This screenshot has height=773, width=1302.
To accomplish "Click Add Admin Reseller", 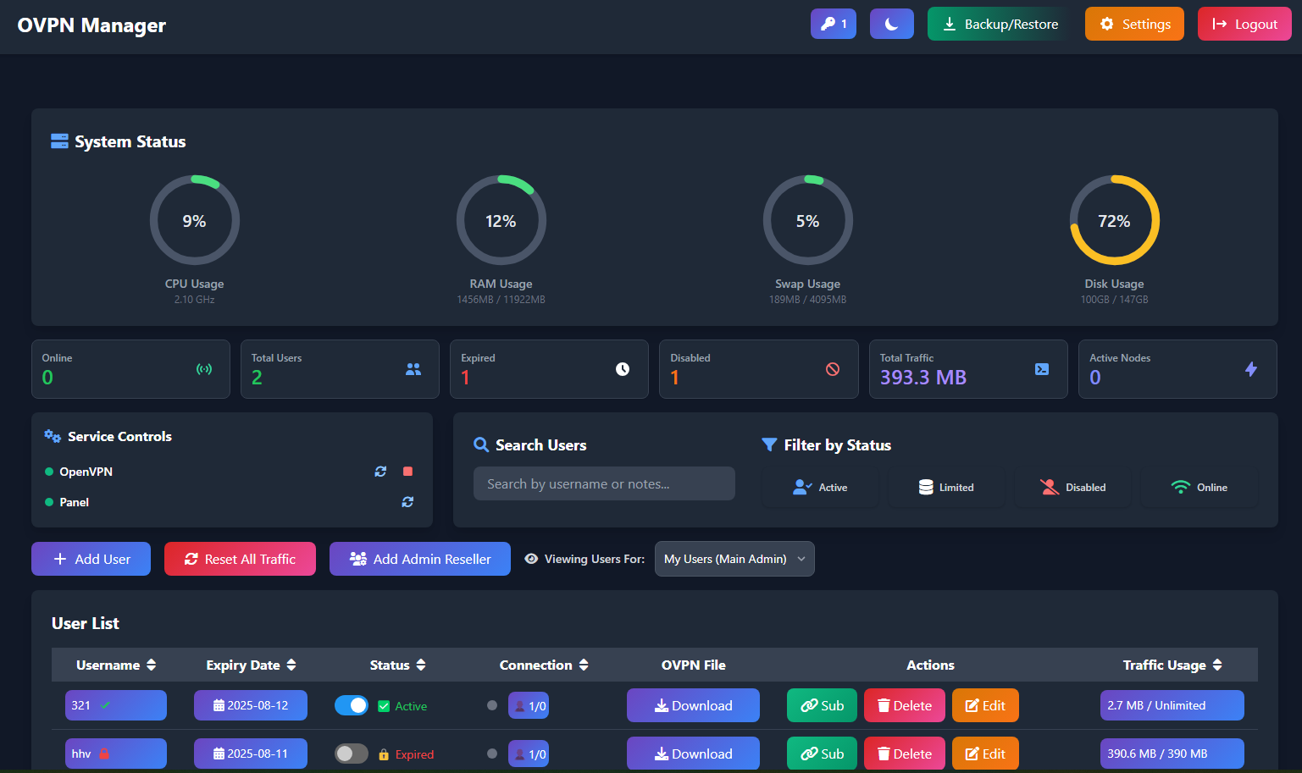I will [x=419, y=559].
